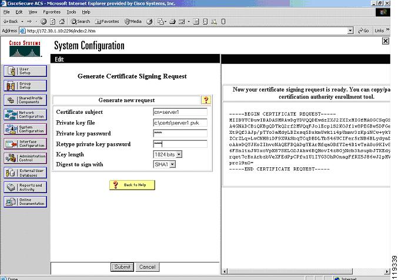Click the Back to Help button

point(132,185)
